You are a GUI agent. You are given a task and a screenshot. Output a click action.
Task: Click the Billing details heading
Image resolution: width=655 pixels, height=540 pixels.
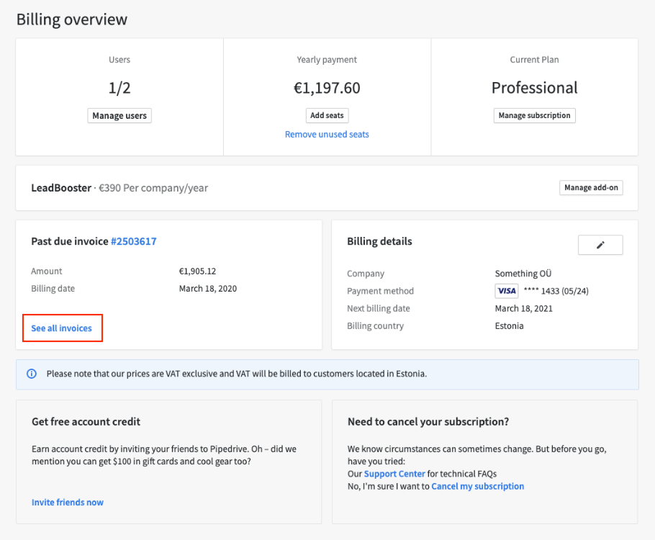point(380,241)
